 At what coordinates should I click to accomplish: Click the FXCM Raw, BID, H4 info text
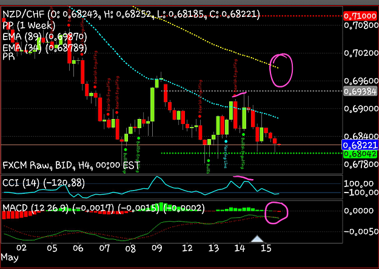click(71, 165)
